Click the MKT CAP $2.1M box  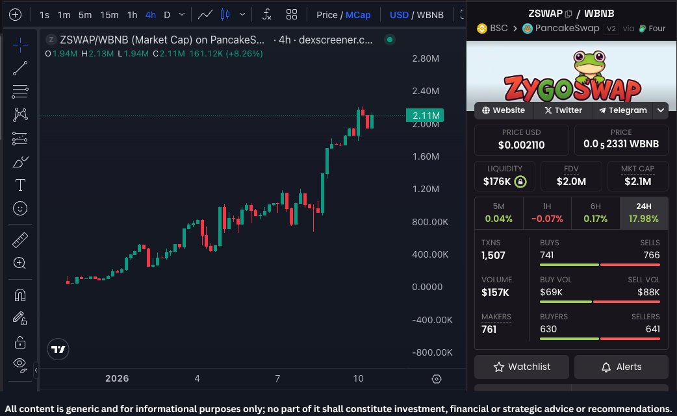click(638, 176)
